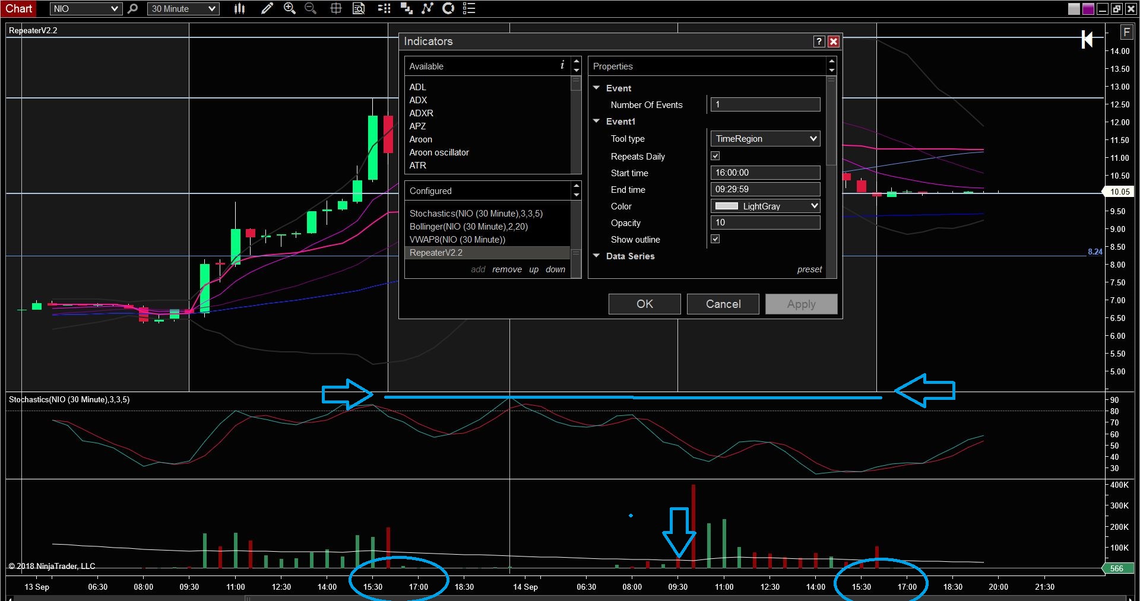Screen dimensions: 1140x601
Task: Toggle the Repeats Daily checkbox
Action: pos(715,156)
